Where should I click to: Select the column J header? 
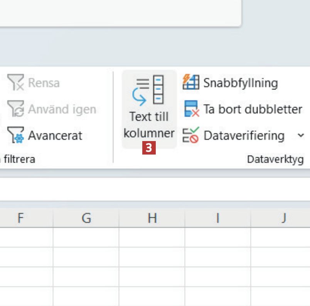[x=283, y=218]
